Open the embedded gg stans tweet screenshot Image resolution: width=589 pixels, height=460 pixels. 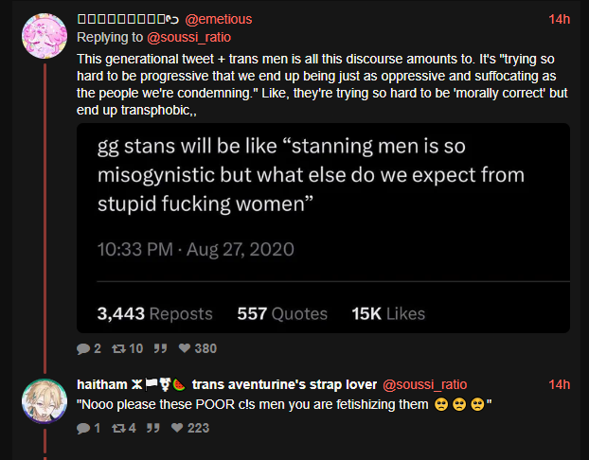[x=323, y=228]
